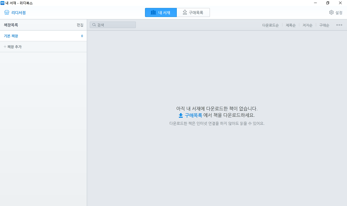Sort books by 구매순

(324, 25)
